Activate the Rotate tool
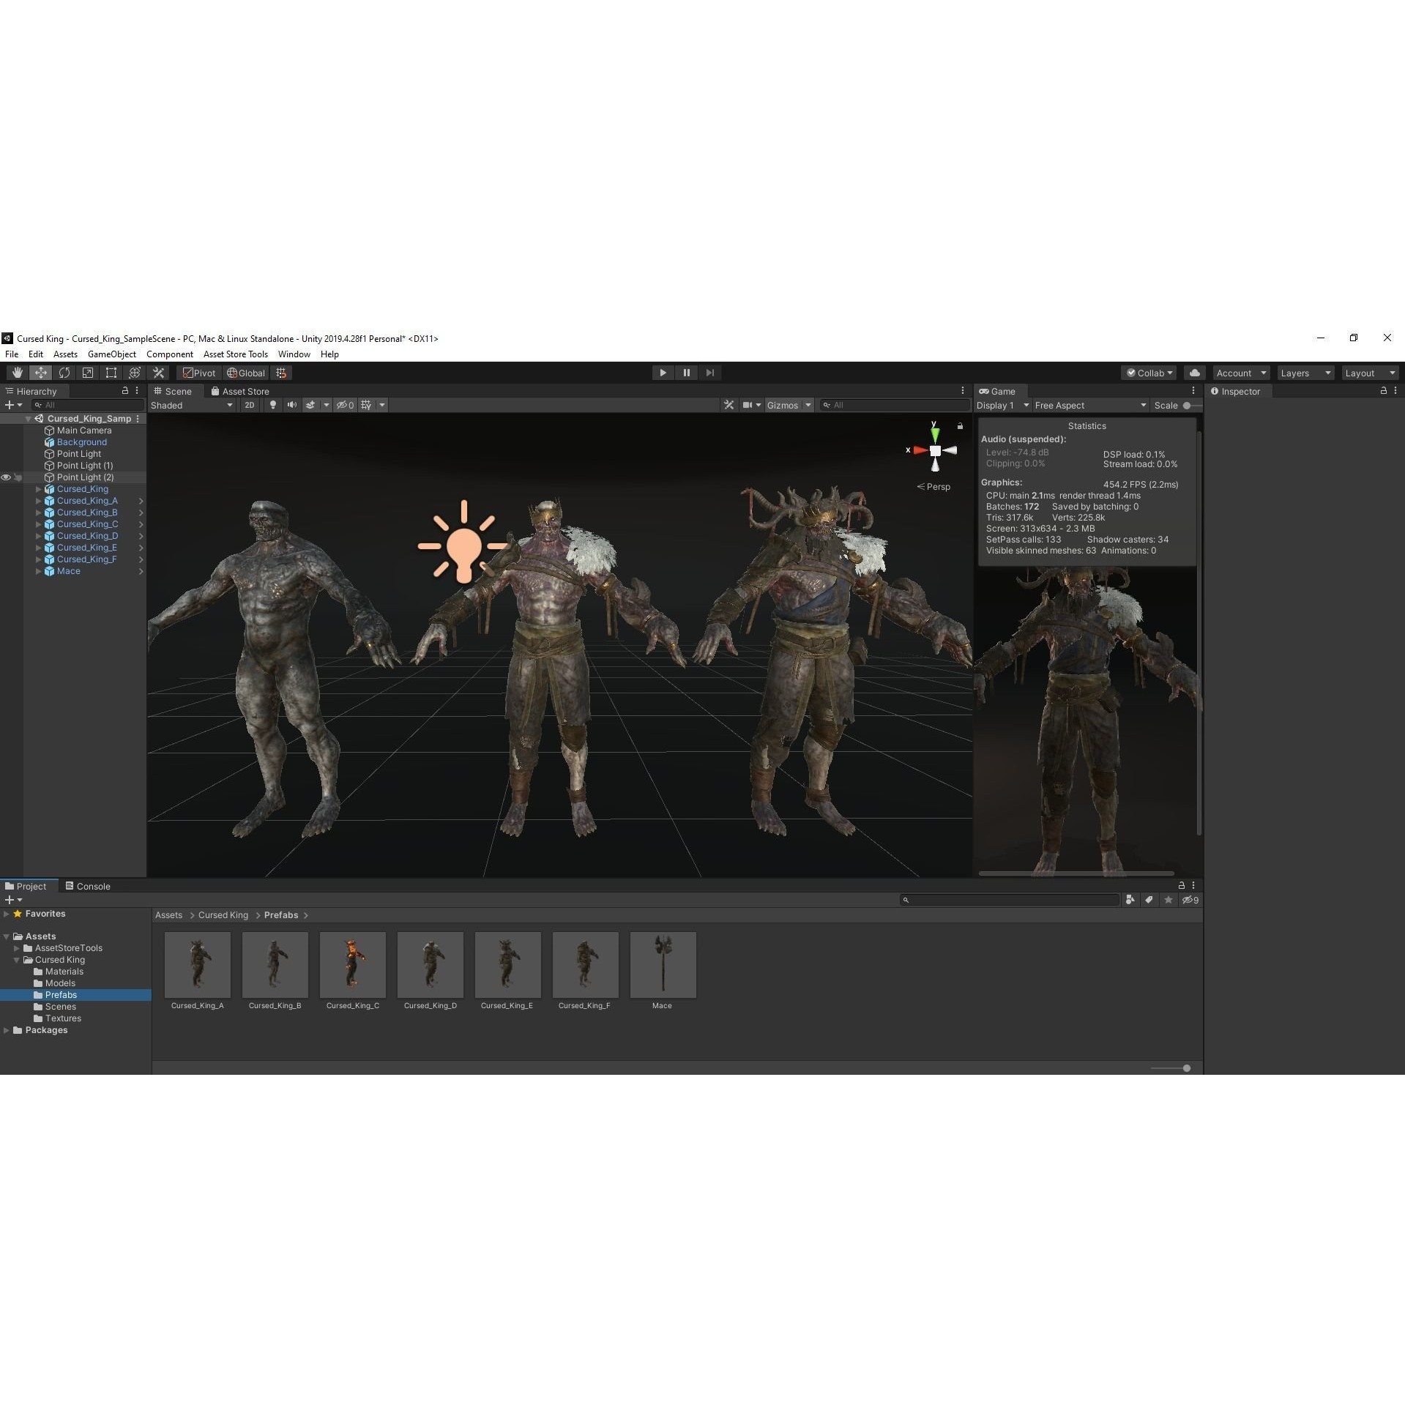1405x1405 pixels. pos(64,373)
